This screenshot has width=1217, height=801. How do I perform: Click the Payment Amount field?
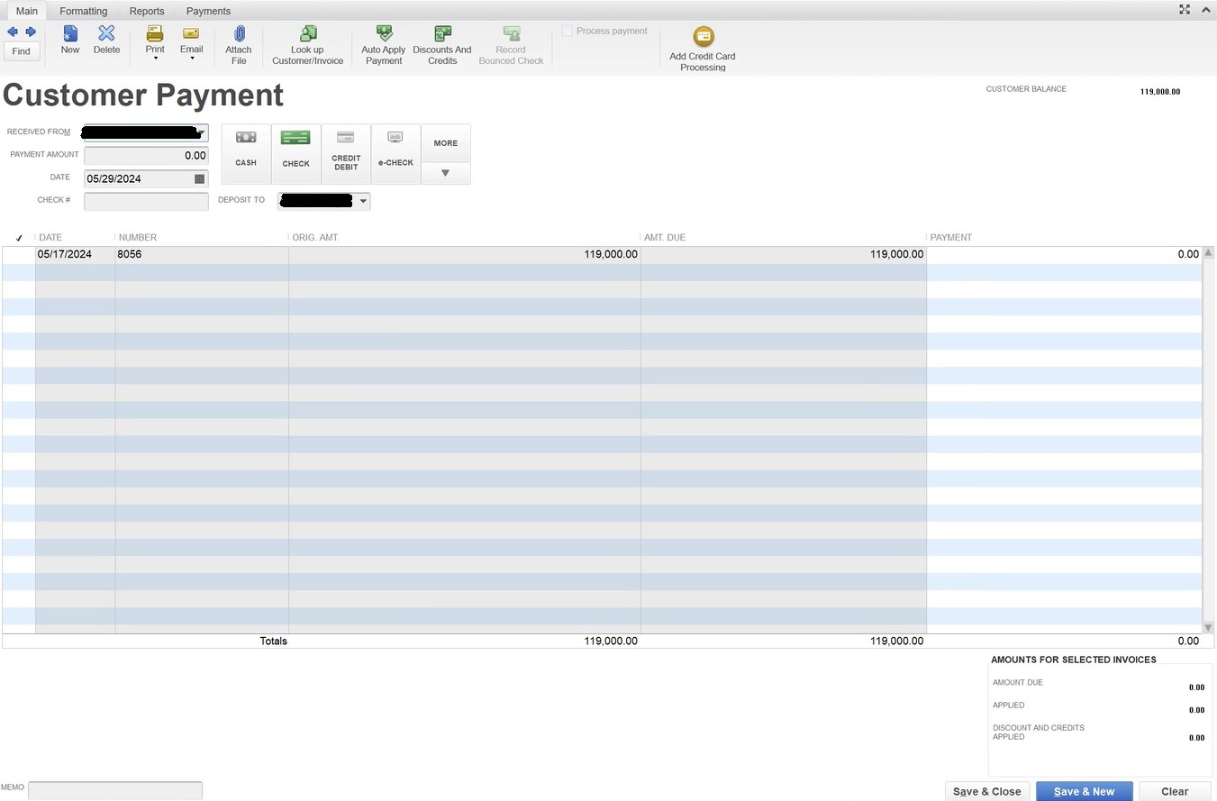point(146,155)
